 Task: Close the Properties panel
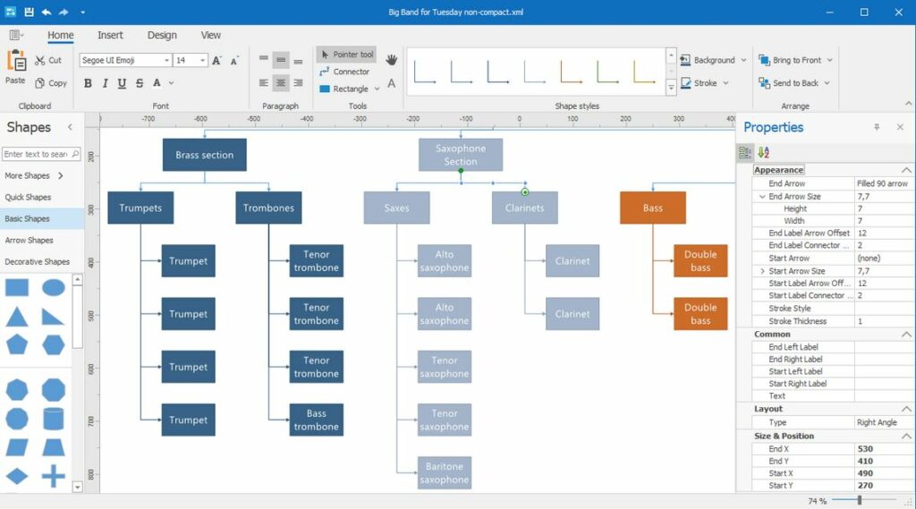900,127
